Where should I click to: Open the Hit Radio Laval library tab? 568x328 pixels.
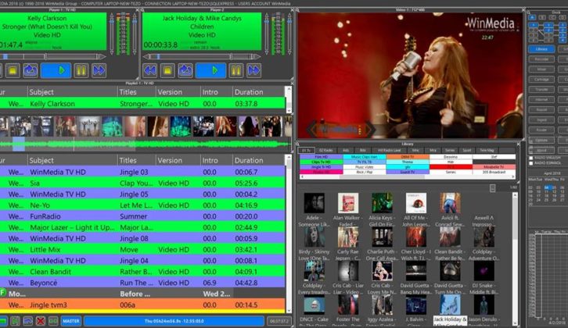390,150
